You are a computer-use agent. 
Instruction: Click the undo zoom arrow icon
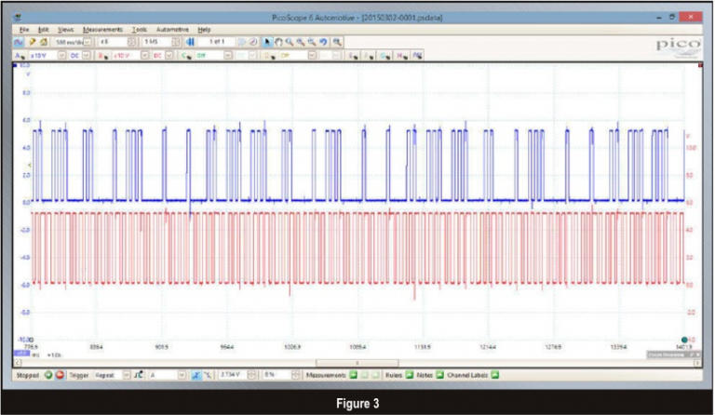(323, 42)
